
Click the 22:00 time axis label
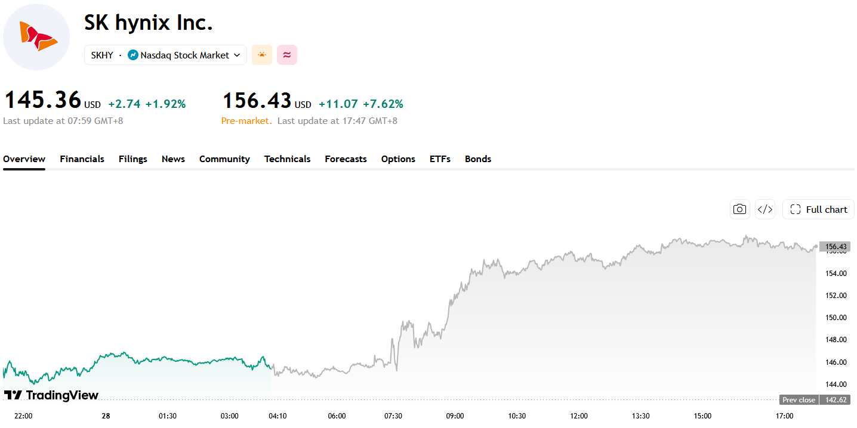click(23, 416)
